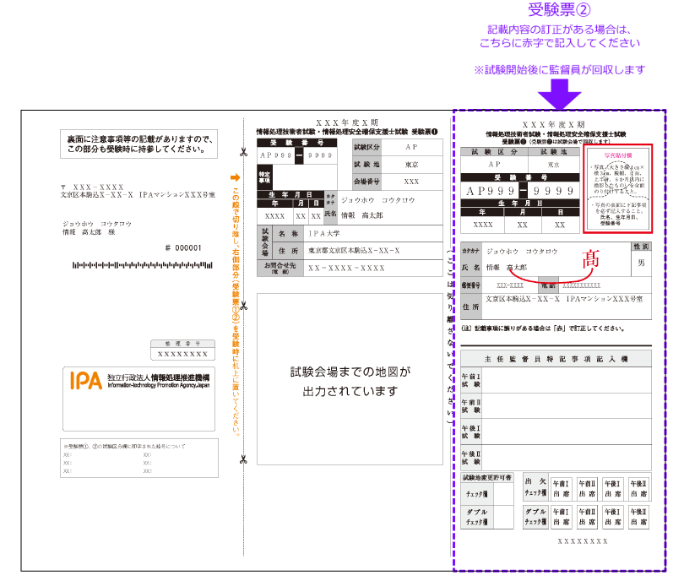
Task: Click the empty 試験地変更許可者 check box
Action: [x=502, y=492]
